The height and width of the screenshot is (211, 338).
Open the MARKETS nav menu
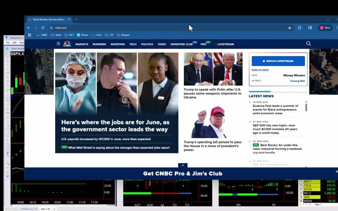tap(82, 44)
